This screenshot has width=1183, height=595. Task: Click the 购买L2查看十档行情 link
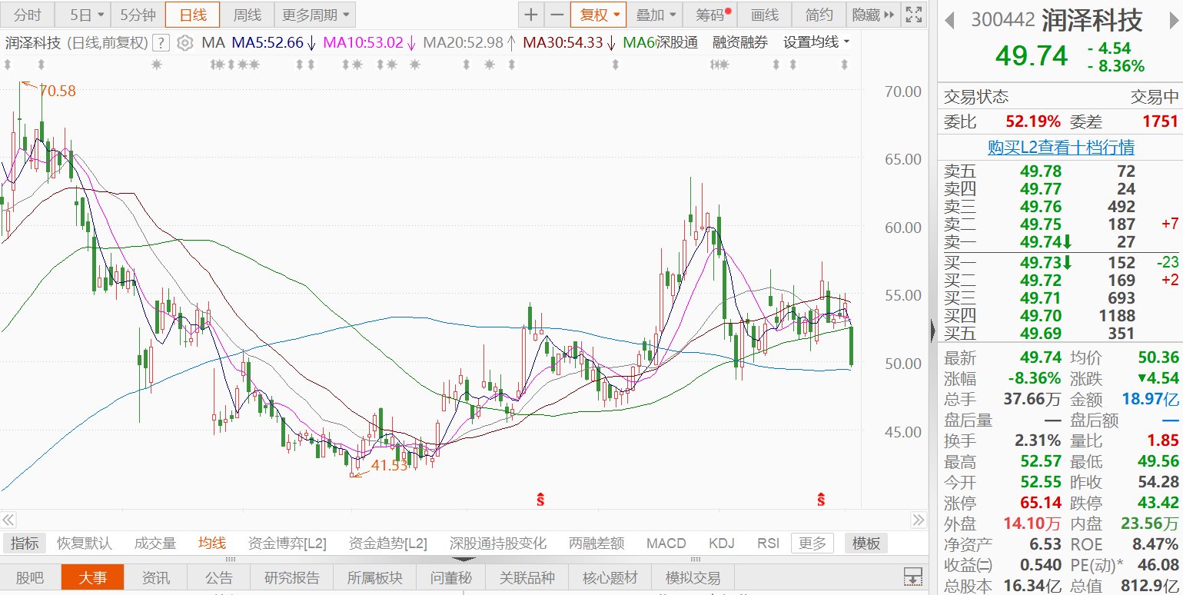tap(1061, 148)
